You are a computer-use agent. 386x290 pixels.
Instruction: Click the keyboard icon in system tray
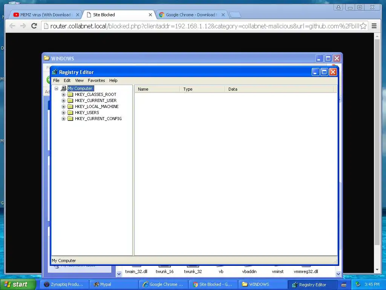344,285
